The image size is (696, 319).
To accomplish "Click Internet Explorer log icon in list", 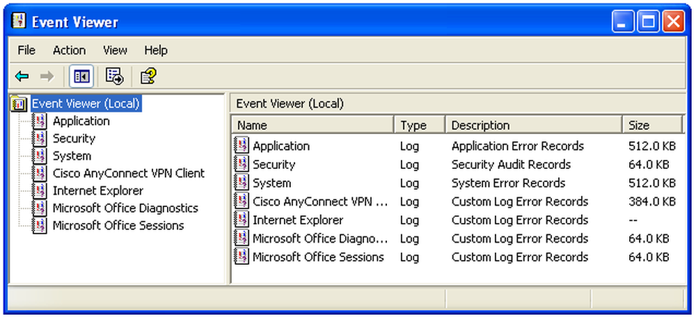I will click(242, 220).
